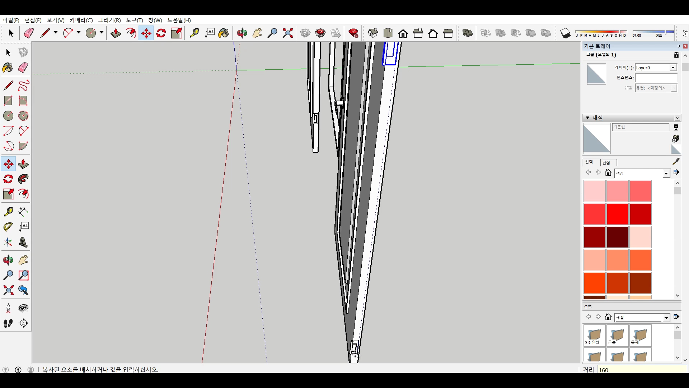The height and width of the screenshot is (388, 689).
Task: Switch to the 편집 tab in materials
Action: click(x=606, y=162)
